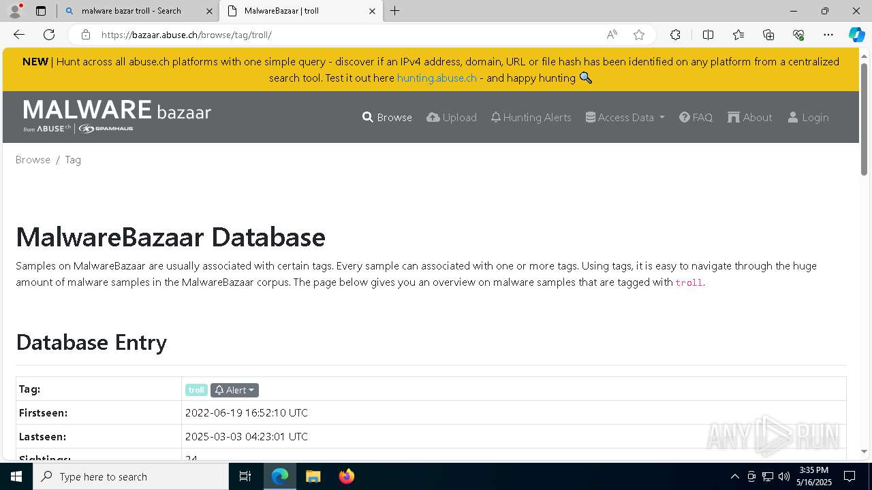View site information lock icon
The width and height of the screenshot is (872, 490).
point(85,35)
